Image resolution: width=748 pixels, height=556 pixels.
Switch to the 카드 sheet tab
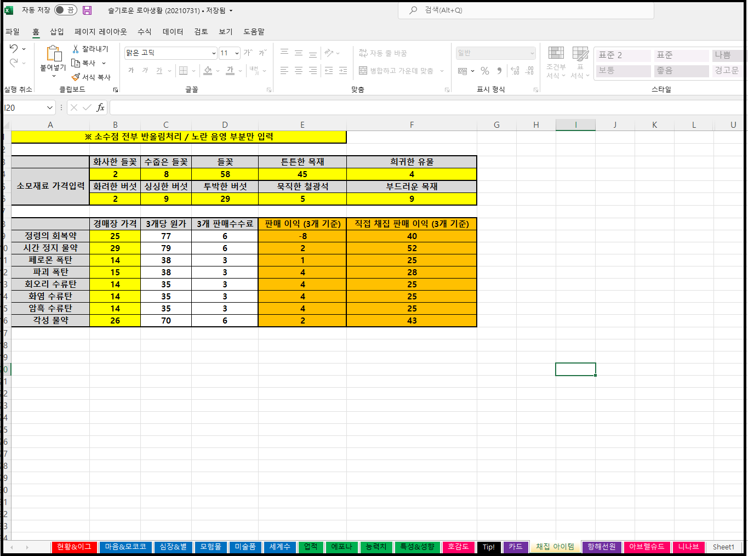tap(515, 547)
